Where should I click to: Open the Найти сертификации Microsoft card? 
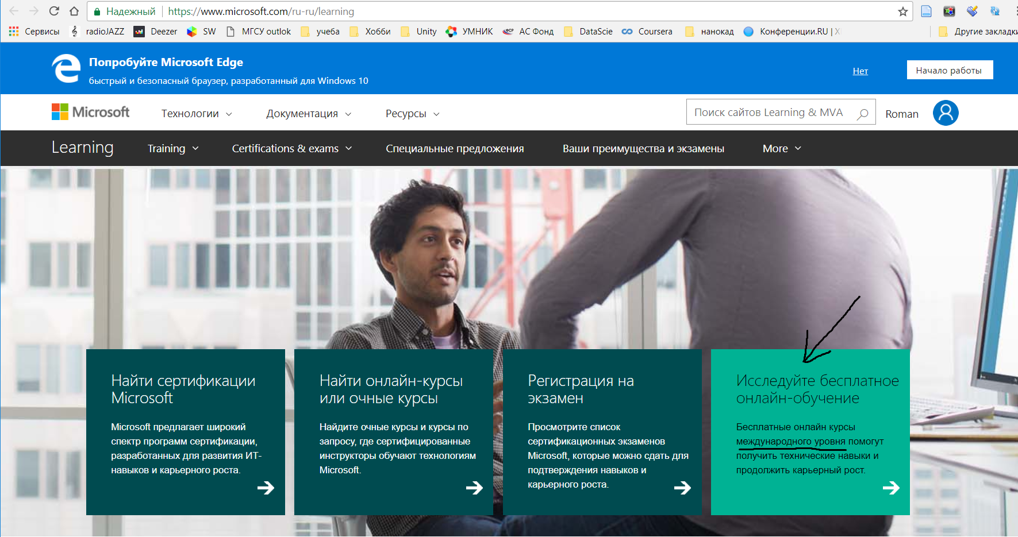click(186, 432)
